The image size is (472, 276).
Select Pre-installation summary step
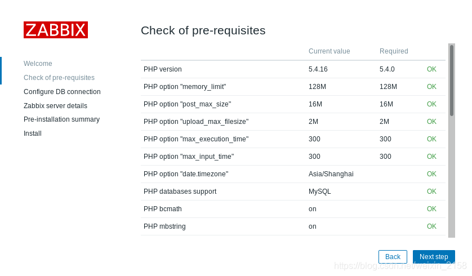[62, 119]
